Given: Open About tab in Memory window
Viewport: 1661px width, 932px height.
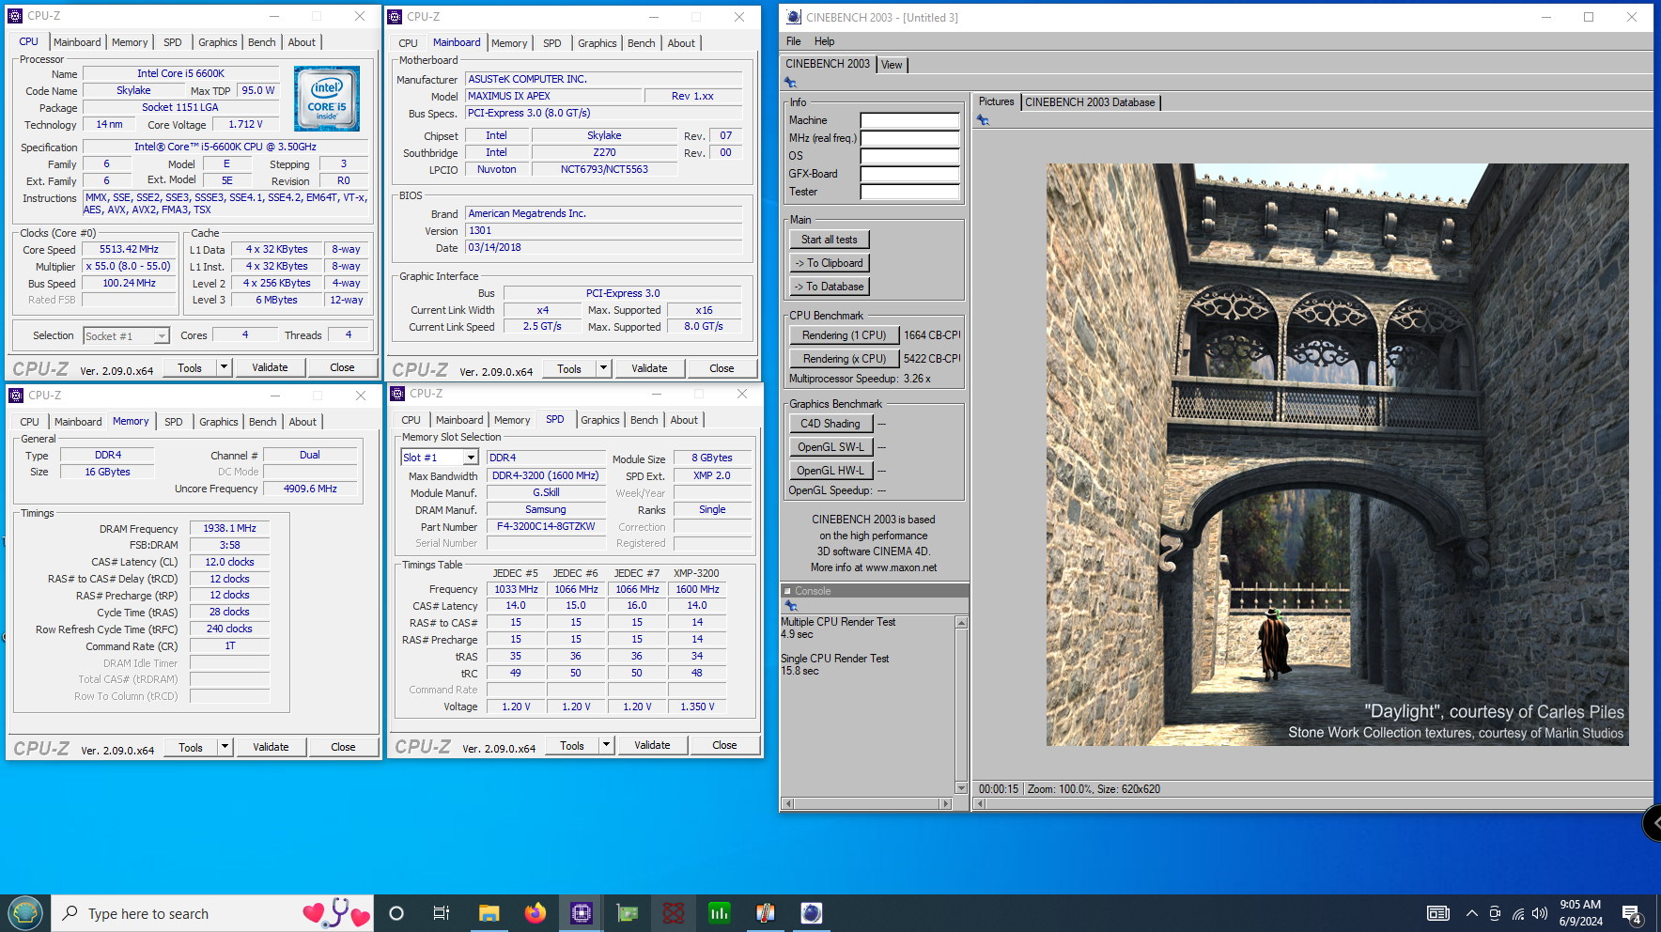Looking at the screenshot, I should click(303, 422).
